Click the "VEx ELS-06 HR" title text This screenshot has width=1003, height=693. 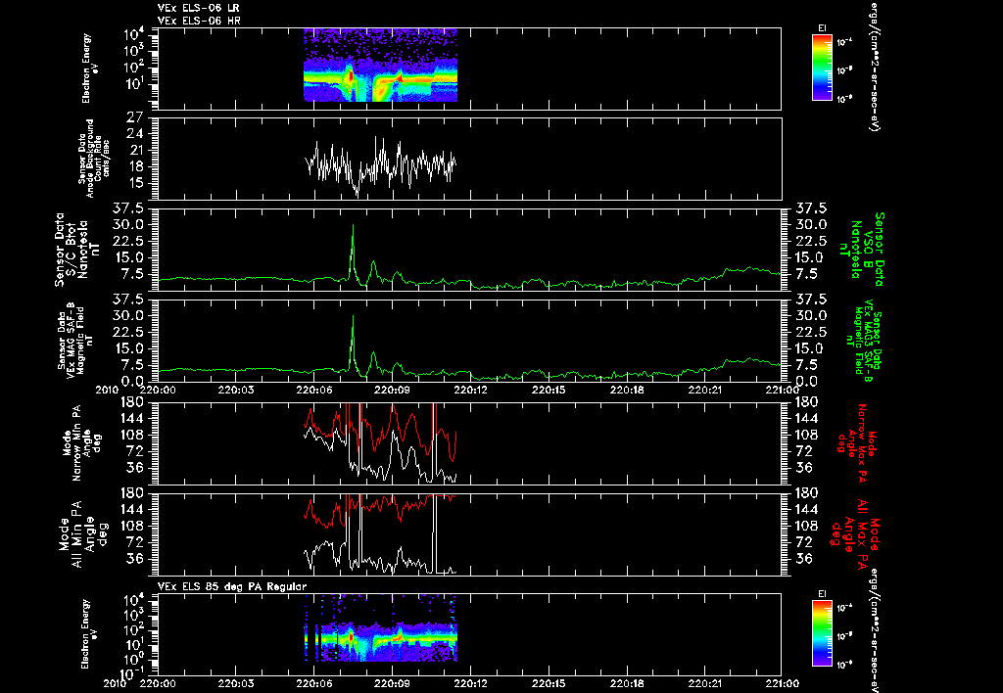click(198, 22)
